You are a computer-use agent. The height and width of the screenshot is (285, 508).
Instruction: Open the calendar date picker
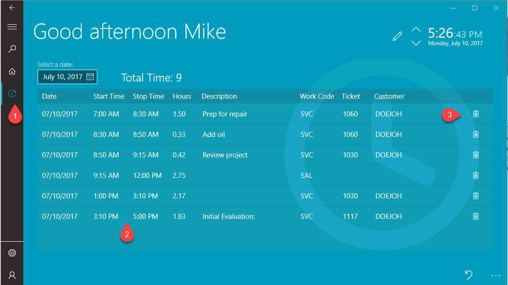pyautogui.click(x=91, y=77)
